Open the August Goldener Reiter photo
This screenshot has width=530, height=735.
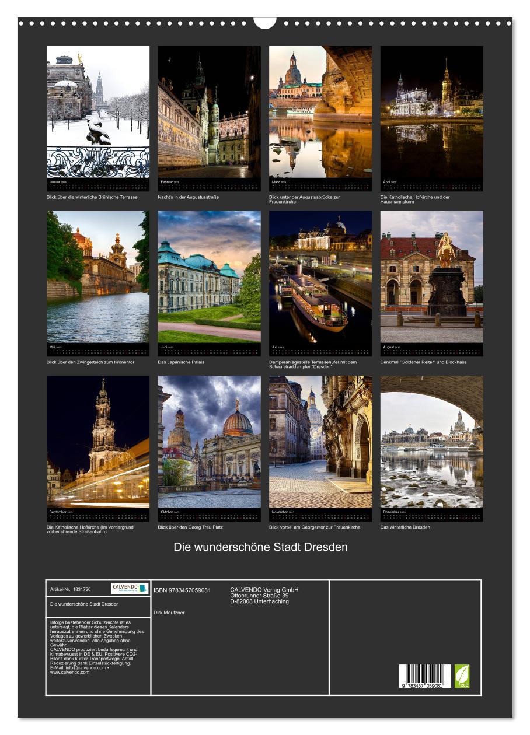point(432,277)
